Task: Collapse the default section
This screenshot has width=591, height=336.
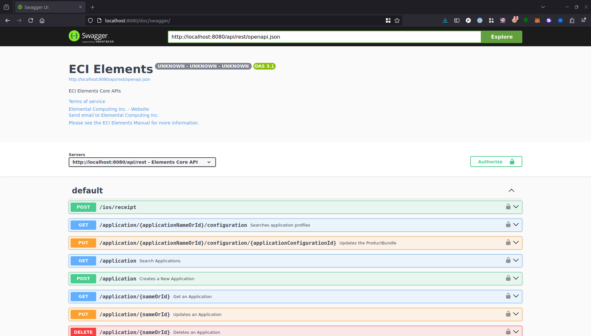Action: pyautogui.click(x=511, y=190)
